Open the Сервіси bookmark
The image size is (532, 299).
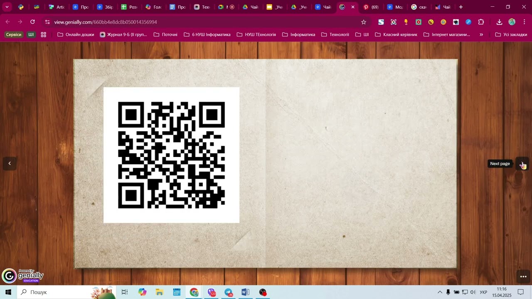pos(14,34)
